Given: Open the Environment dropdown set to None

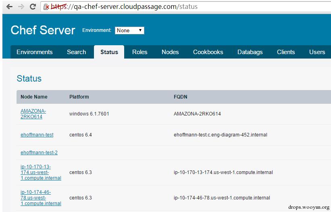Looking at the screenshot, I should [129, 30].
